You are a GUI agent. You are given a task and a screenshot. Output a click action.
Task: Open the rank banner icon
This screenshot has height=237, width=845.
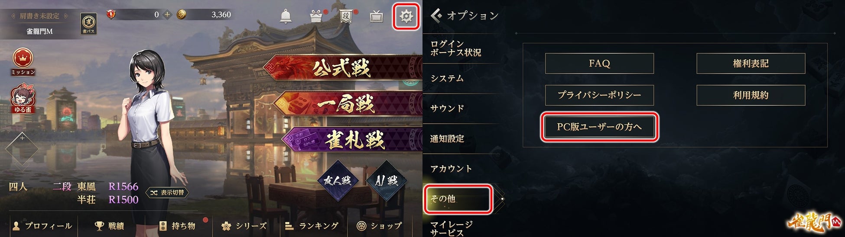point(346,16)
